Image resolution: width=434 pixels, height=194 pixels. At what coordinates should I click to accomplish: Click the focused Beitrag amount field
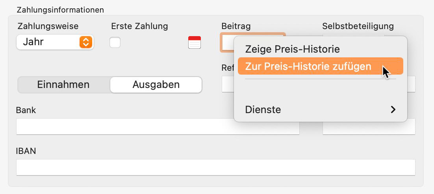point(227,42)
